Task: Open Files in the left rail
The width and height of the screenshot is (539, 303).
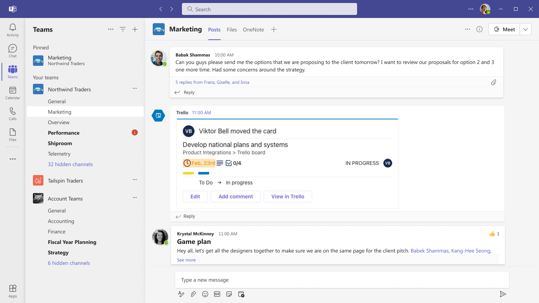Action: point(13,135)
